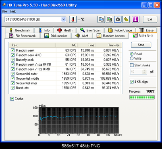The image size is (162, 149).
Task: Open the File Benchmark tab
Action: tap(23, 36)
